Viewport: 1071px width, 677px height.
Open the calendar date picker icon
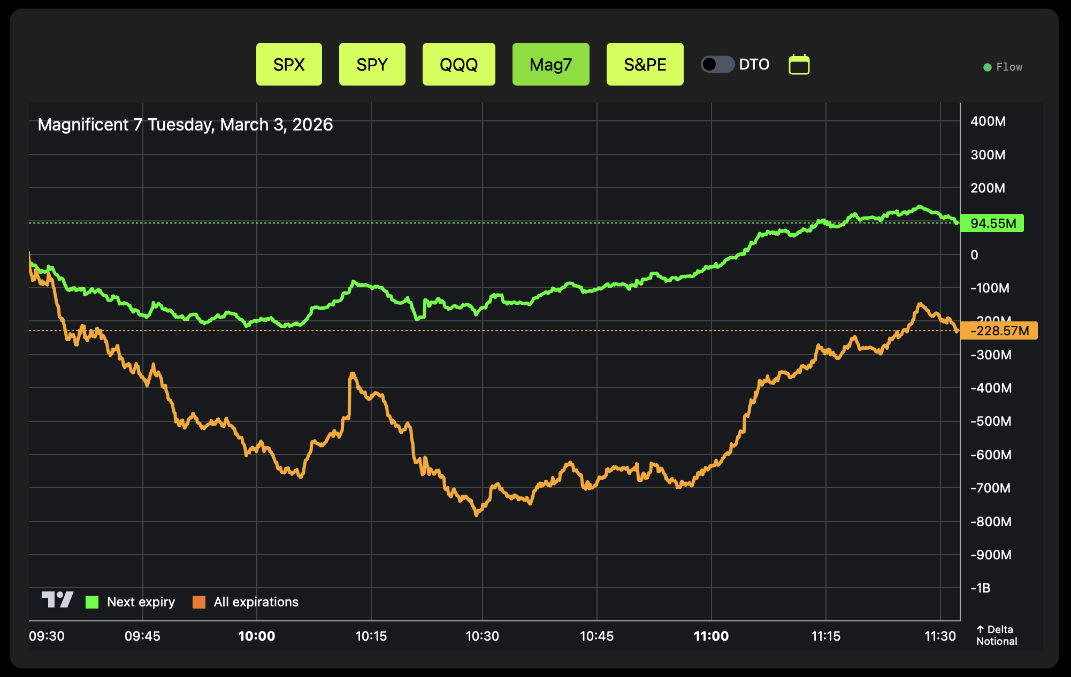tap(799, 65)
